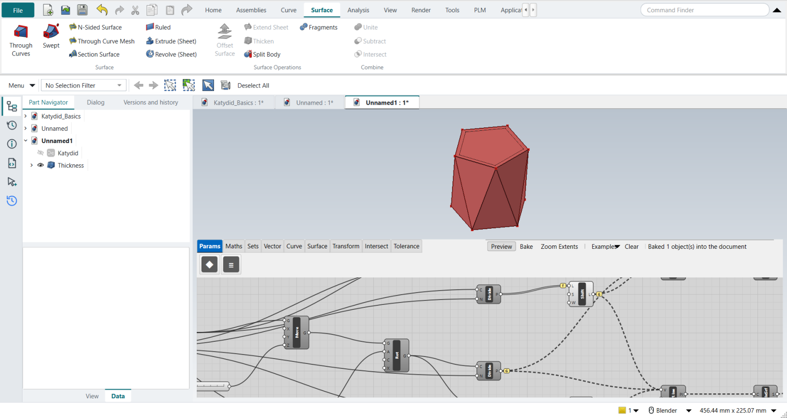The height and width of the screenshot is (418, 787).
Task: Select the Swept surface tool
Action: [x=51, y=36]
